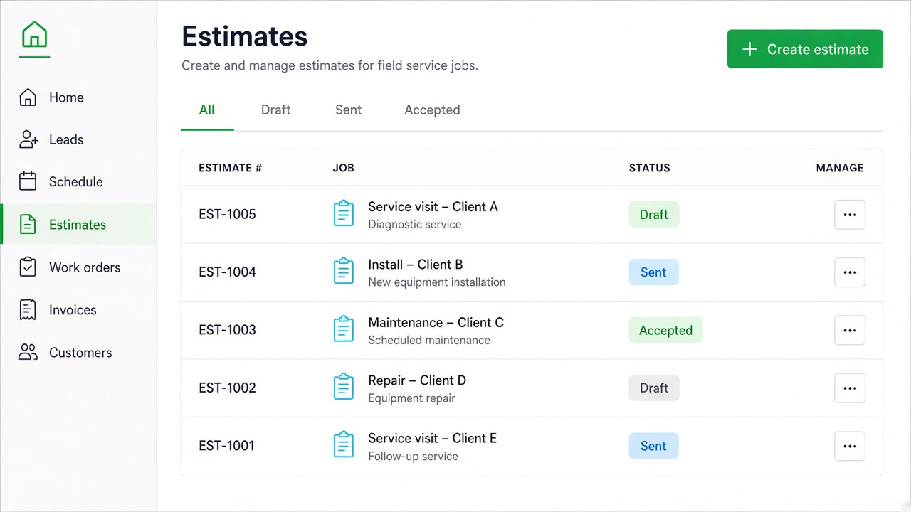The height and width of the screenshot is (512, 911).
Task: Navigate to Customers in sidebar
Action: [x=78, y=353]
